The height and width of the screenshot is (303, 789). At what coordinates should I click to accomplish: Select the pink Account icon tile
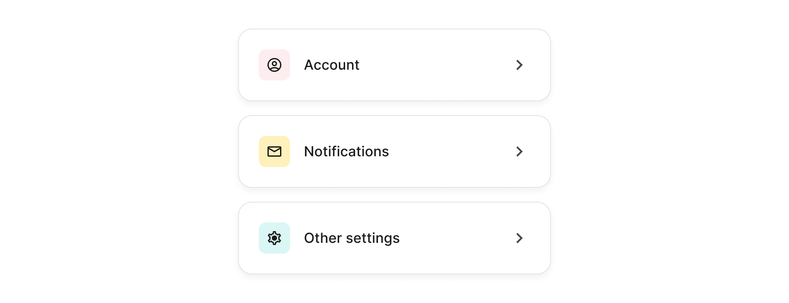coord(274,65)
